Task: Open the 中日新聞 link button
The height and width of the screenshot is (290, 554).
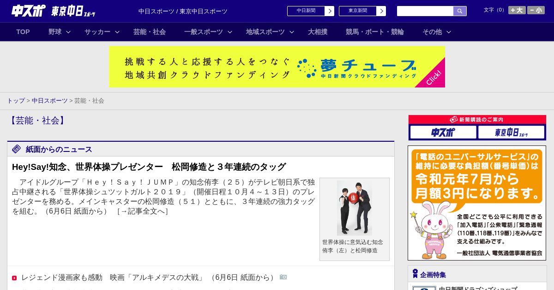Action: (x=311, y=11)
